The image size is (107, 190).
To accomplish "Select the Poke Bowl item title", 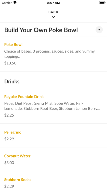I will pos(13,44).
